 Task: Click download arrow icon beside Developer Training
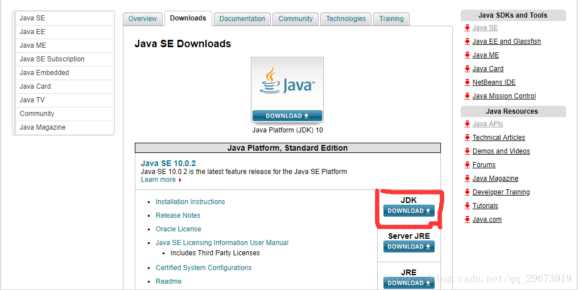tap(468, 192)
